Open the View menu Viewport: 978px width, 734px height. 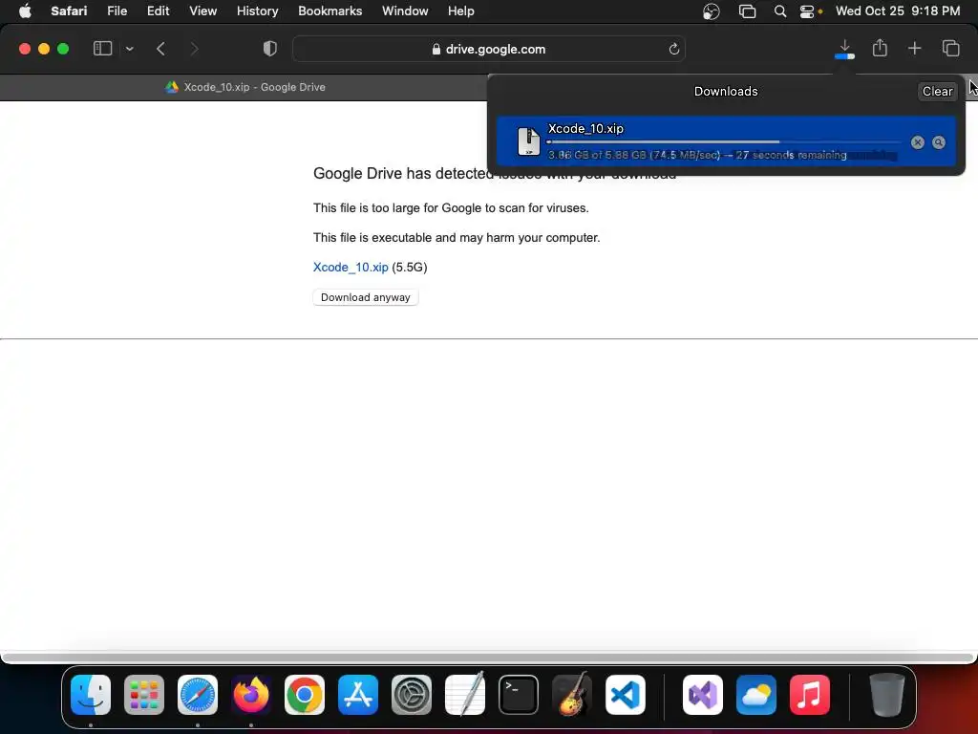(202, 11)
